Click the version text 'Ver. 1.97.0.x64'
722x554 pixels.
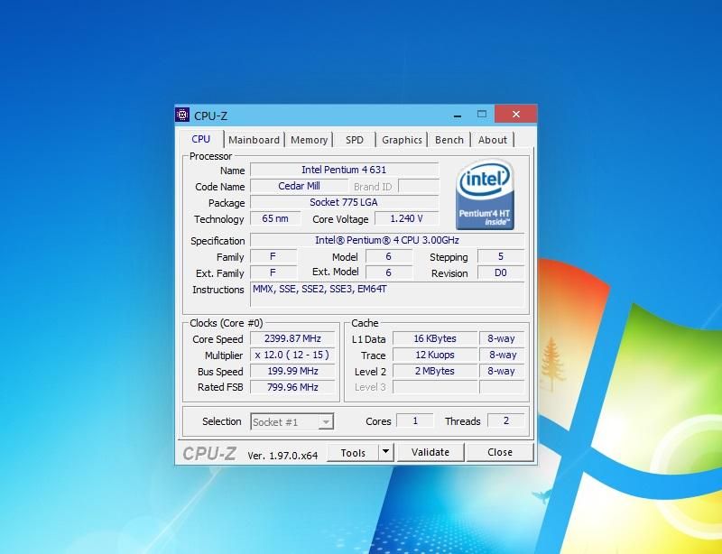click(282, 456)
